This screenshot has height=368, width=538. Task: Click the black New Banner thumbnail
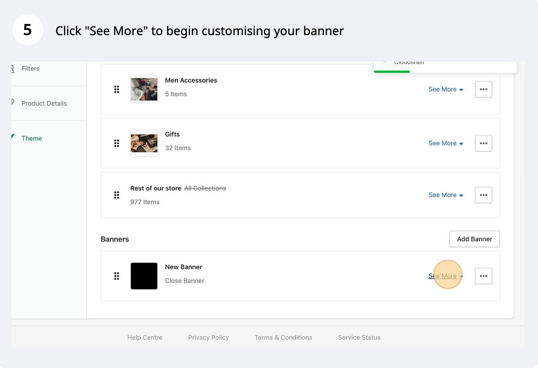pyautogui.click(x=144, y=276)
